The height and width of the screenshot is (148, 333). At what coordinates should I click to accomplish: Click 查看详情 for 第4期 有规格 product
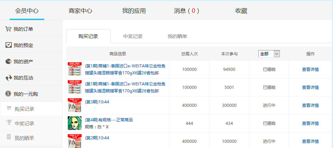(310, 123)
